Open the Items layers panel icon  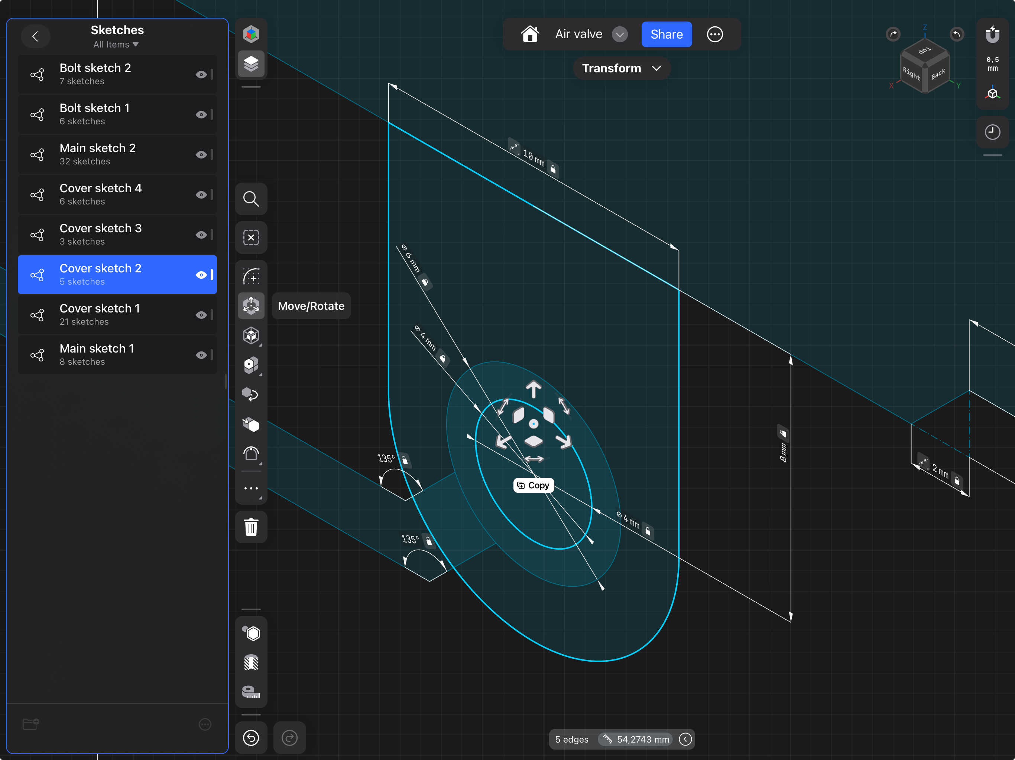[251, 64]
